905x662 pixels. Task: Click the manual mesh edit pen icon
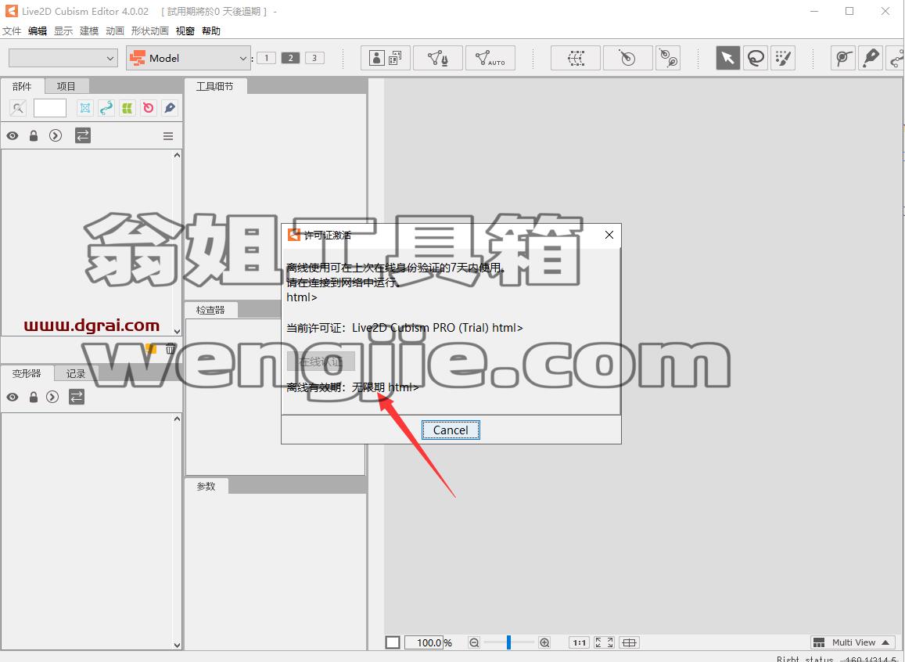[438, 58]
